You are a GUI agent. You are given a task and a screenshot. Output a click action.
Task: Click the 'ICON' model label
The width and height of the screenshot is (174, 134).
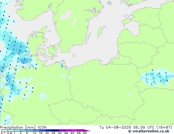click(x=42, y=127)
